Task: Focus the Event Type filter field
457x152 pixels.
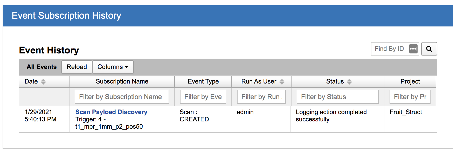Action: click(203, 97)
